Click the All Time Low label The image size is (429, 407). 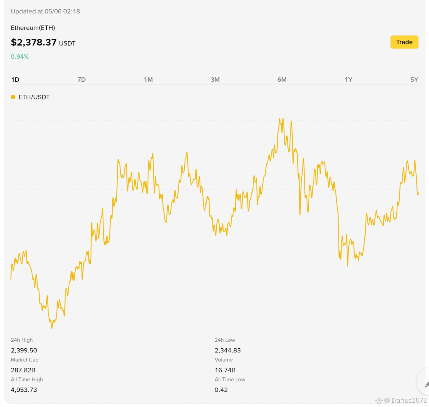230,379
